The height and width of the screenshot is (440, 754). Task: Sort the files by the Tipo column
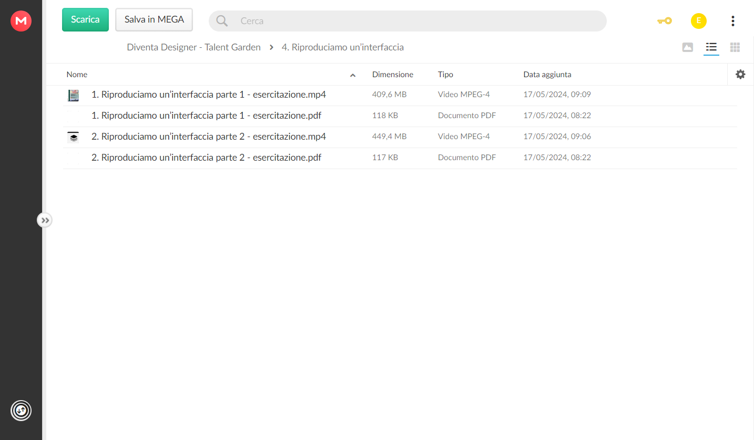click(x=445, y=75)
